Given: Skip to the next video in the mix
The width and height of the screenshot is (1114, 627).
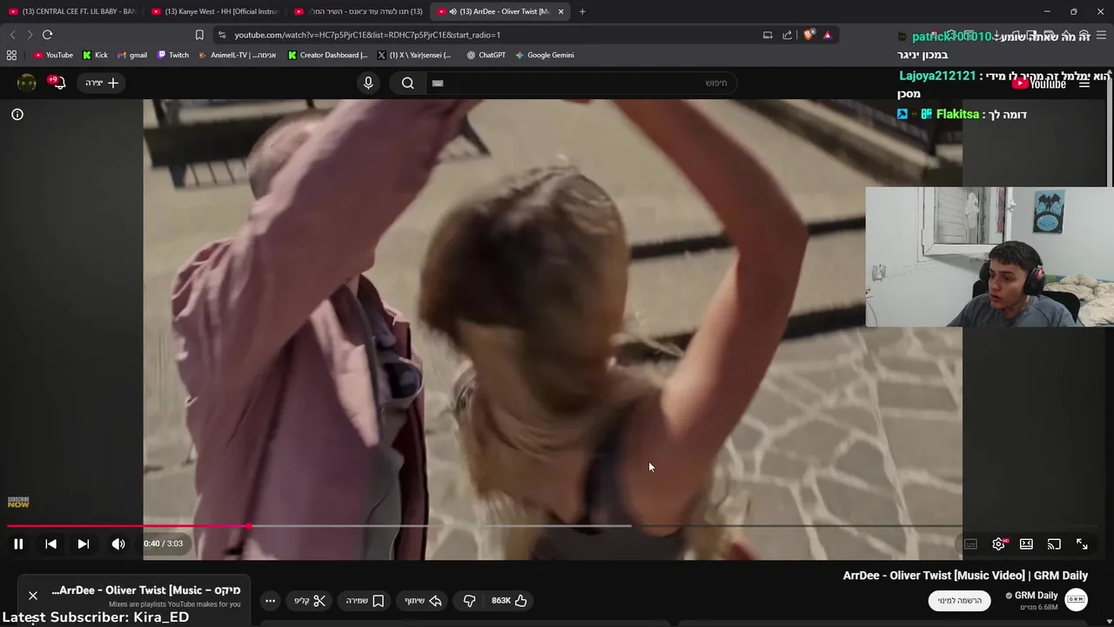Looking at the screenshot, I should click(83, 543).
